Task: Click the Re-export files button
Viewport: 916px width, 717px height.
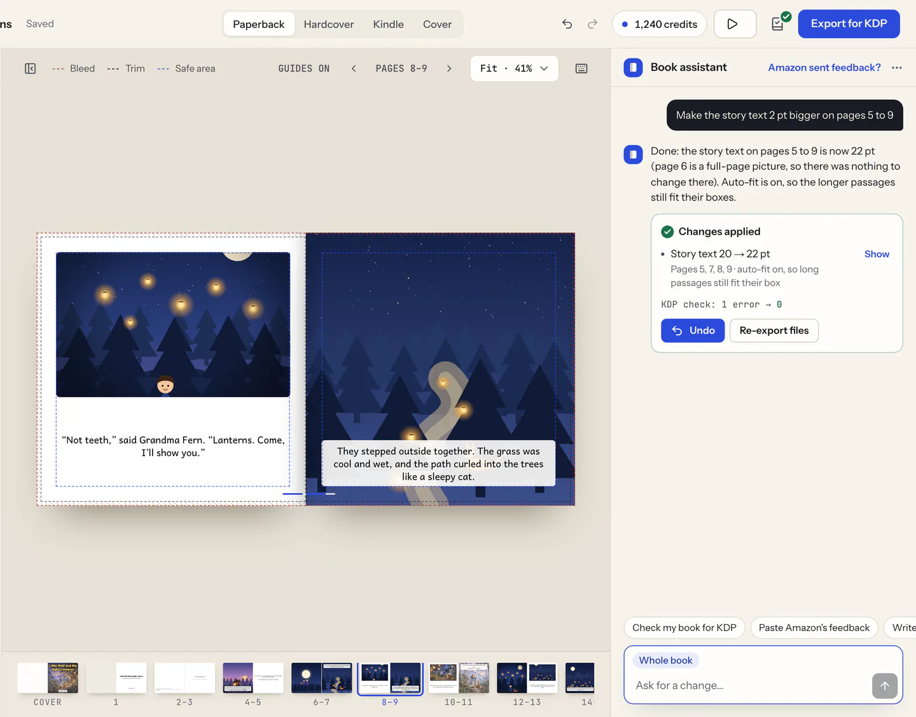Action: pyautogui.click(x=774, y=331)
